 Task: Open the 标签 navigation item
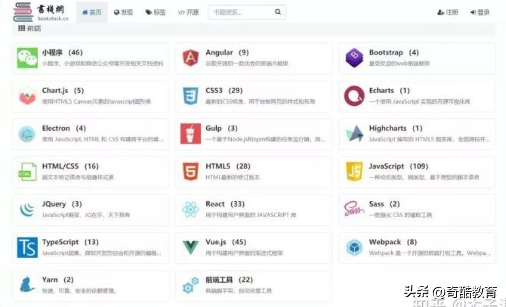(x=155, y=12)
